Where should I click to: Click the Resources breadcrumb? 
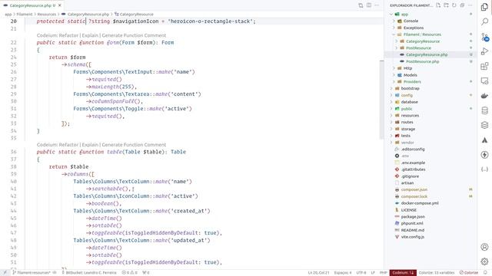(x=46, y=15)
